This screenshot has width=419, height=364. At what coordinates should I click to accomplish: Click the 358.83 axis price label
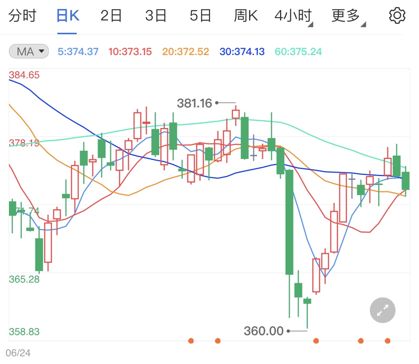[x=24, y=332]
